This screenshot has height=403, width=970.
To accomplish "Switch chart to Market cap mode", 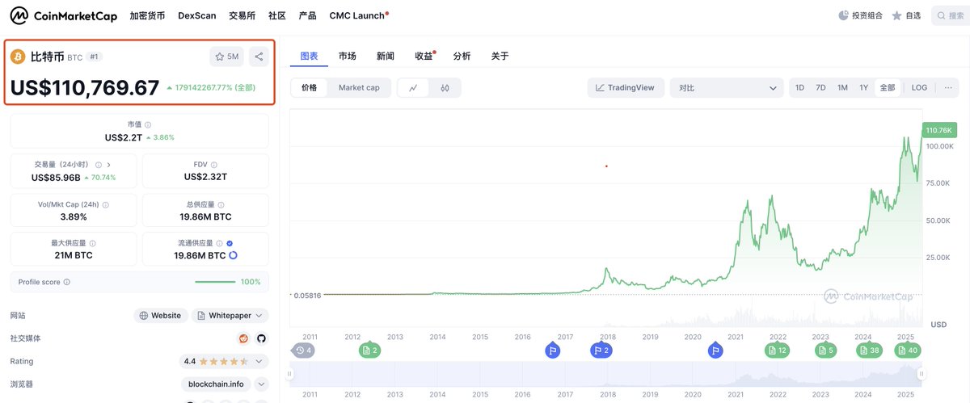I will pos(359,88).
